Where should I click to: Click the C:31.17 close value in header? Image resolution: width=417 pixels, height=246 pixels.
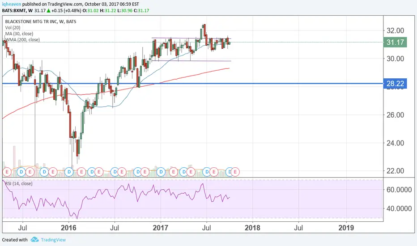click(141, 11)
